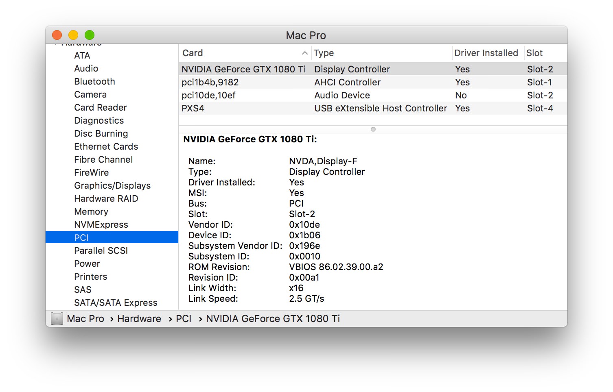Screen dimensions: 613x392
Task: Open Memory section in sidebar
Action: pos(91,211)
